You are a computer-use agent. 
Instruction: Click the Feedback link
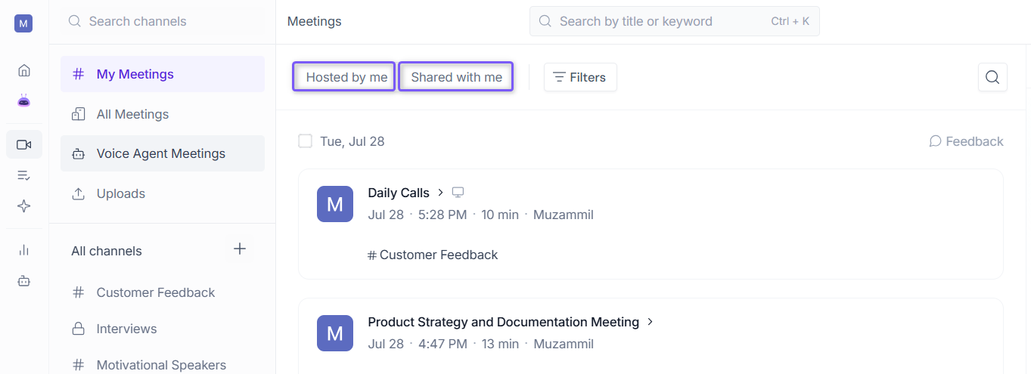[966, 141]
